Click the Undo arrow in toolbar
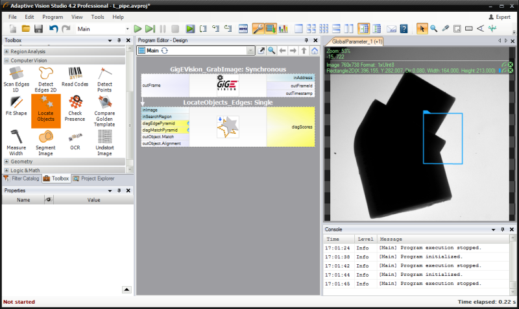The height and width of the screenshot is (309, 519). coord(53,29)
